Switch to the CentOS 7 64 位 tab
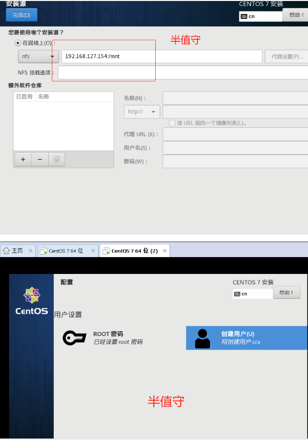The image size is (308, 440). tap(68, 251)
